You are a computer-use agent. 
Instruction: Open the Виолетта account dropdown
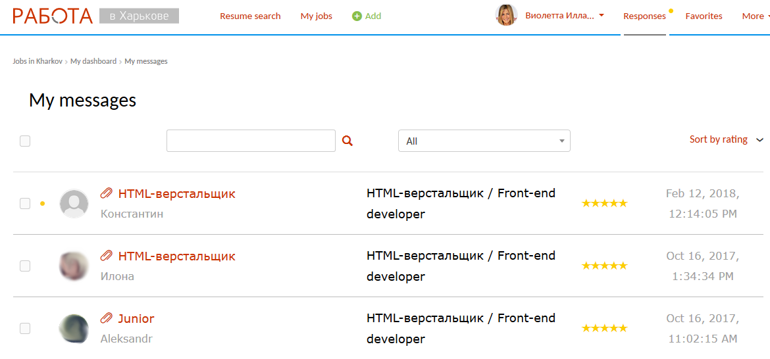pos(564,16)
